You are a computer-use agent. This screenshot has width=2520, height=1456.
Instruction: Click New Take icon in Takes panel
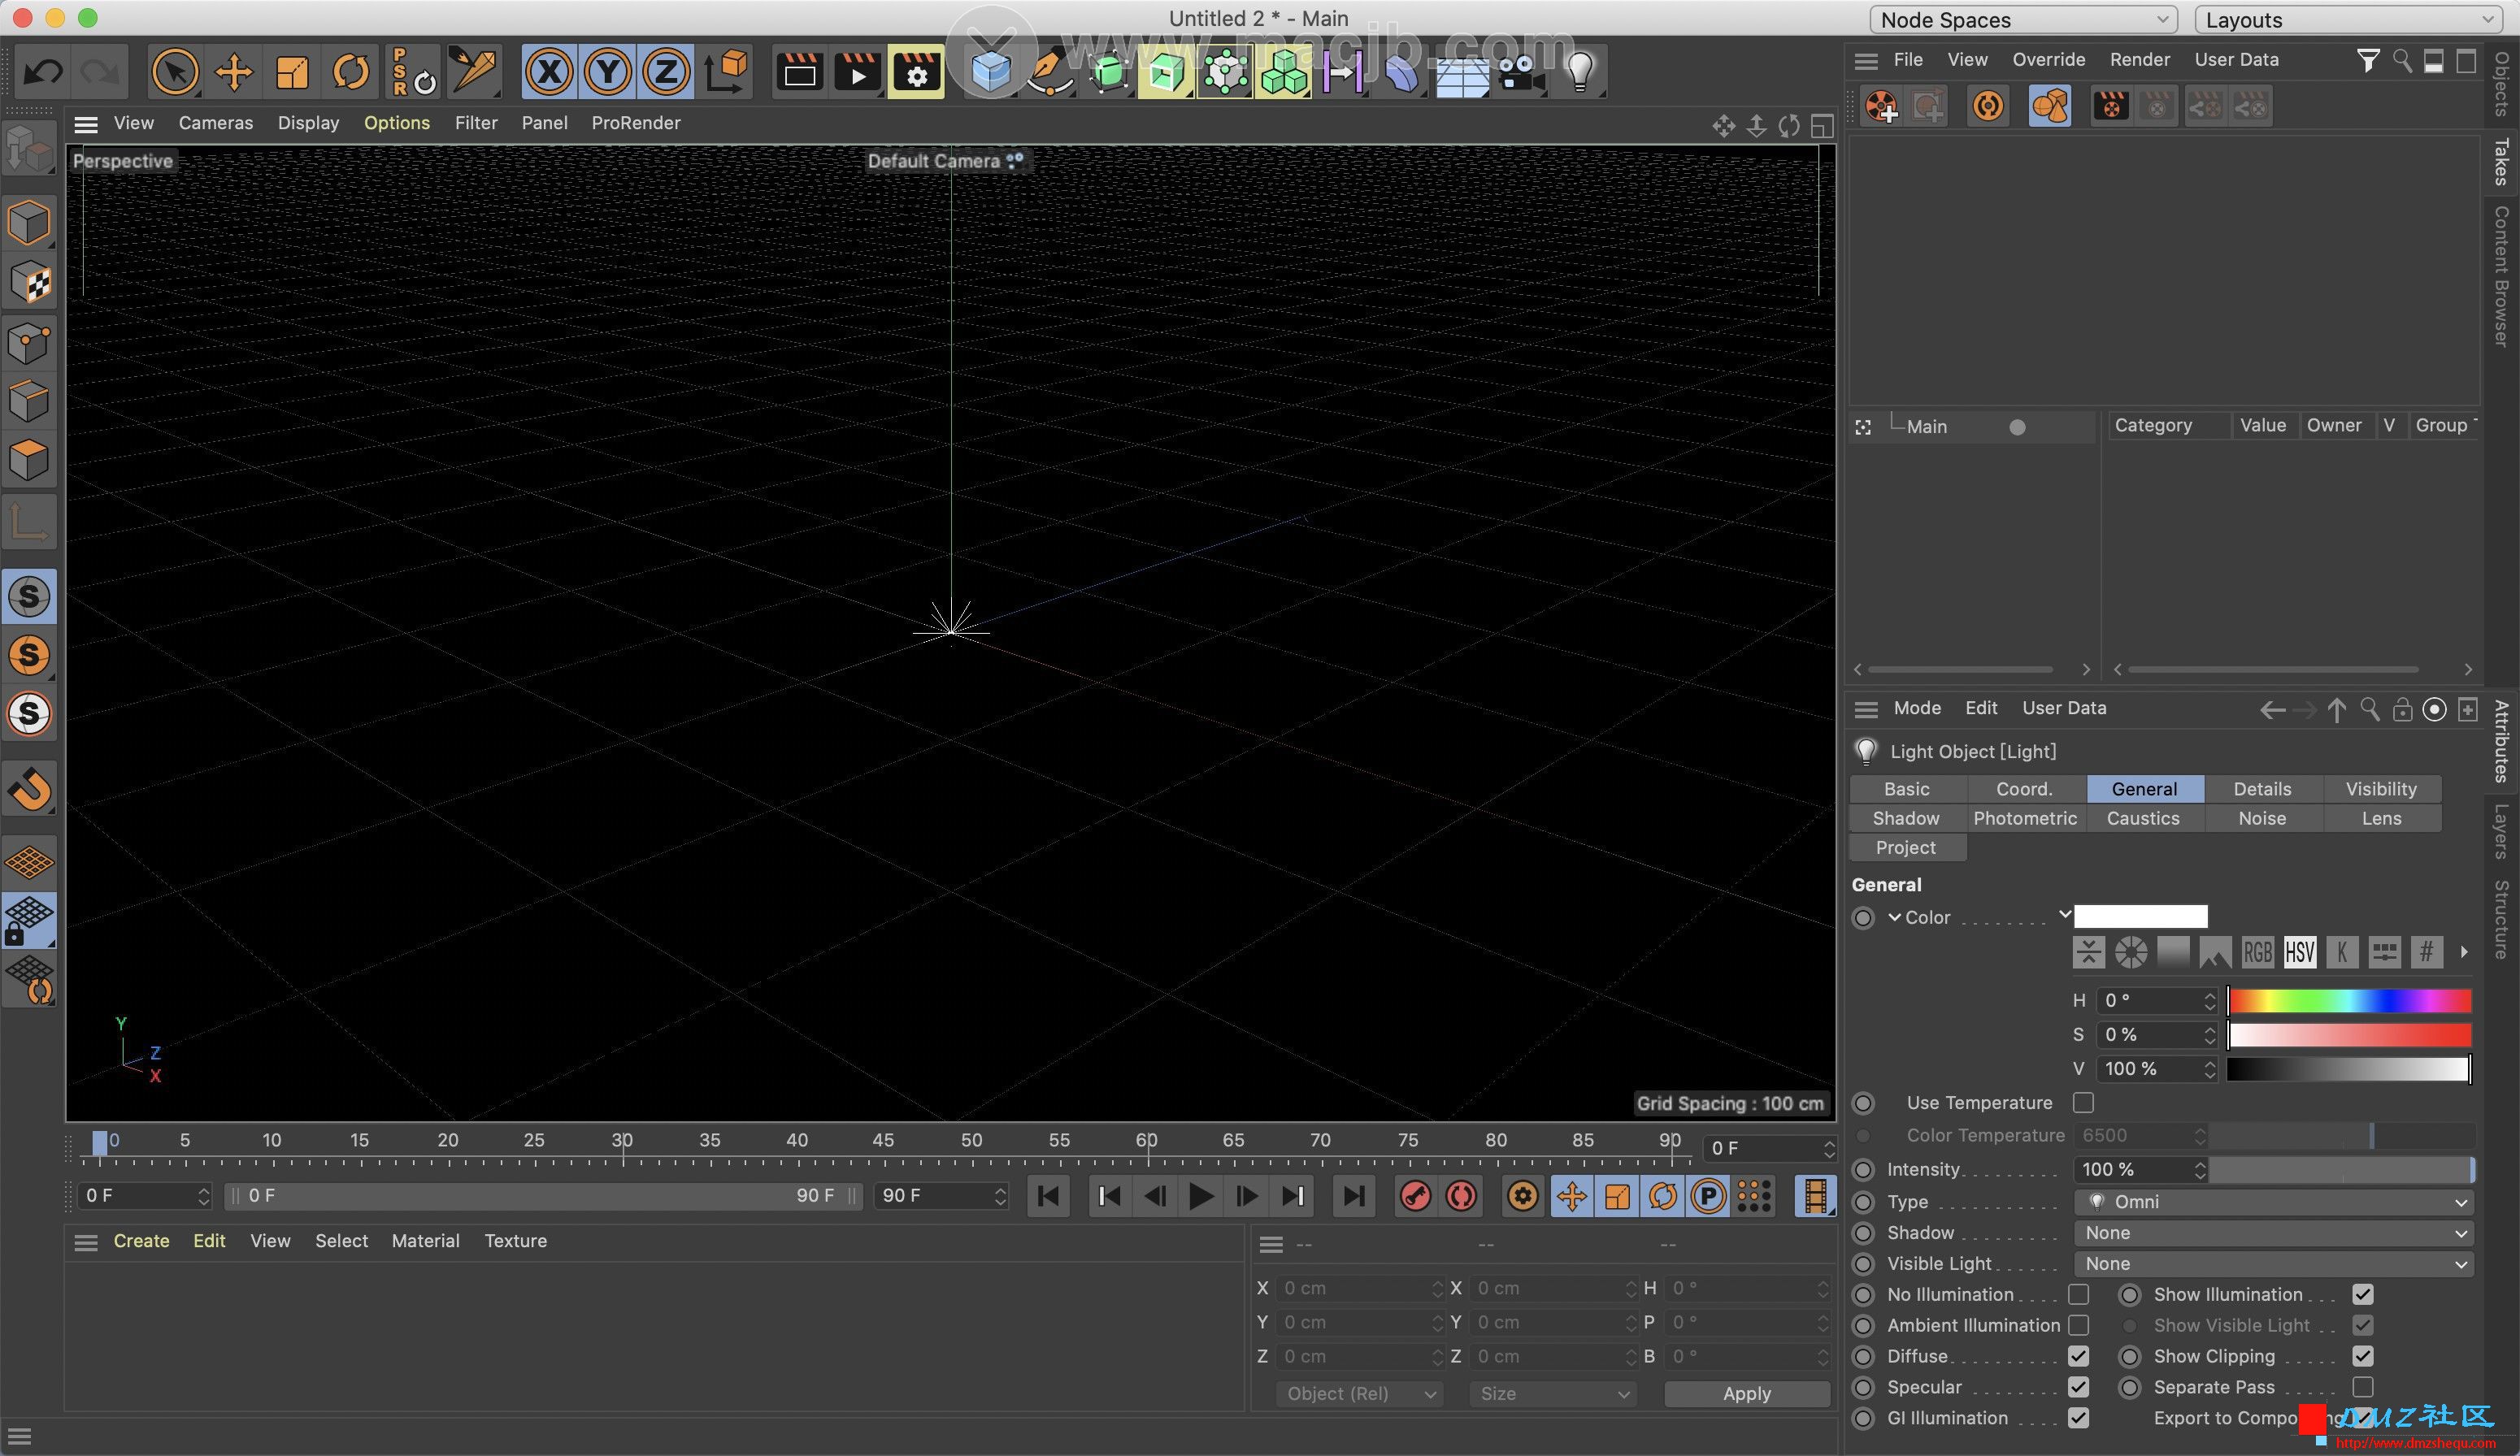coord(1881,106)
